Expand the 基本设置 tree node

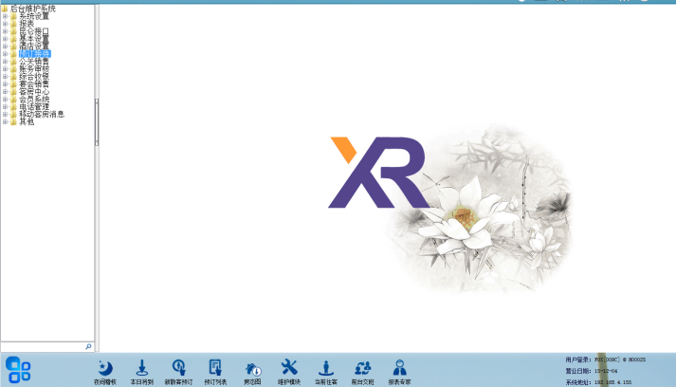click(x=5, y=39)
